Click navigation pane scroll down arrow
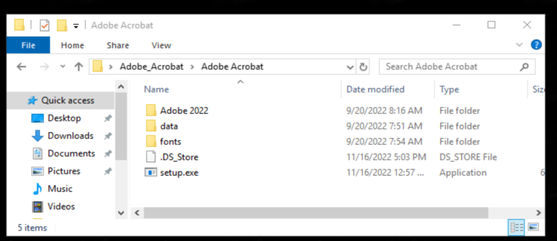This screenshot has width=557, height=241. point(121,213)
